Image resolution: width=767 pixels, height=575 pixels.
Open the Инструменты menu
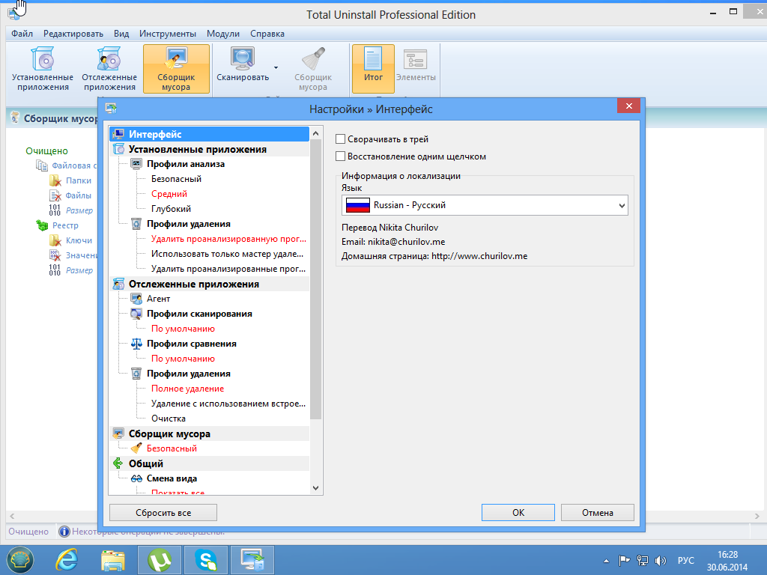[168, 34]
